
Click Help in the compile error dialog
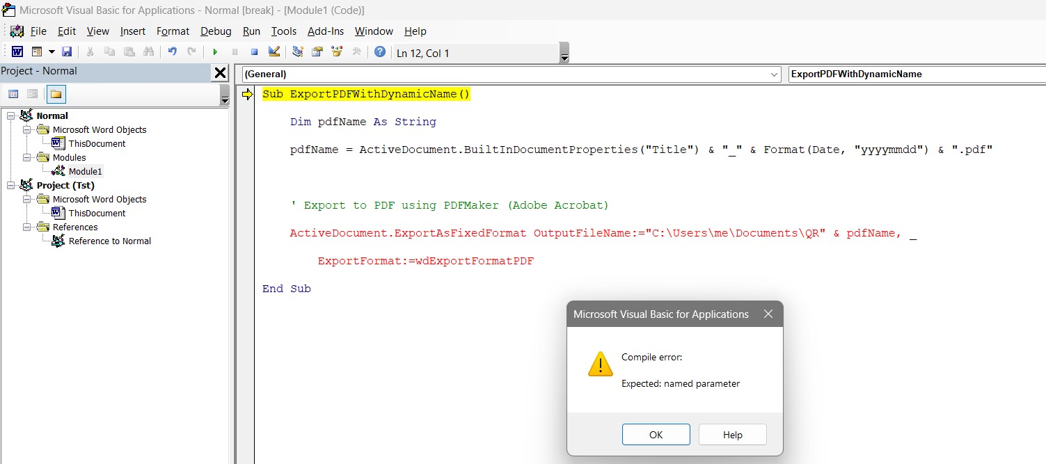pyautogui.click(x=731, y=434)
